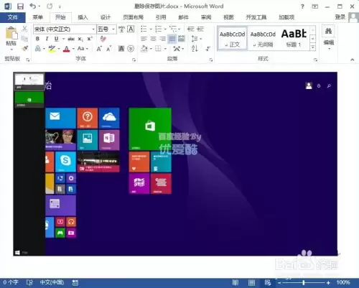Click the 编辑 editing button
This screenshot has width=359, height=288.
pyautogui.click(x=329, y=37)
